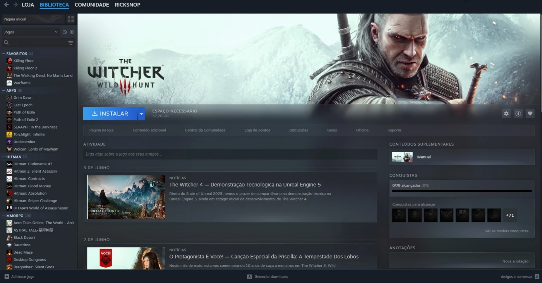This screenshot has height=283, width=542.
Task: Click the INSTALAR button
Action: 110,113
